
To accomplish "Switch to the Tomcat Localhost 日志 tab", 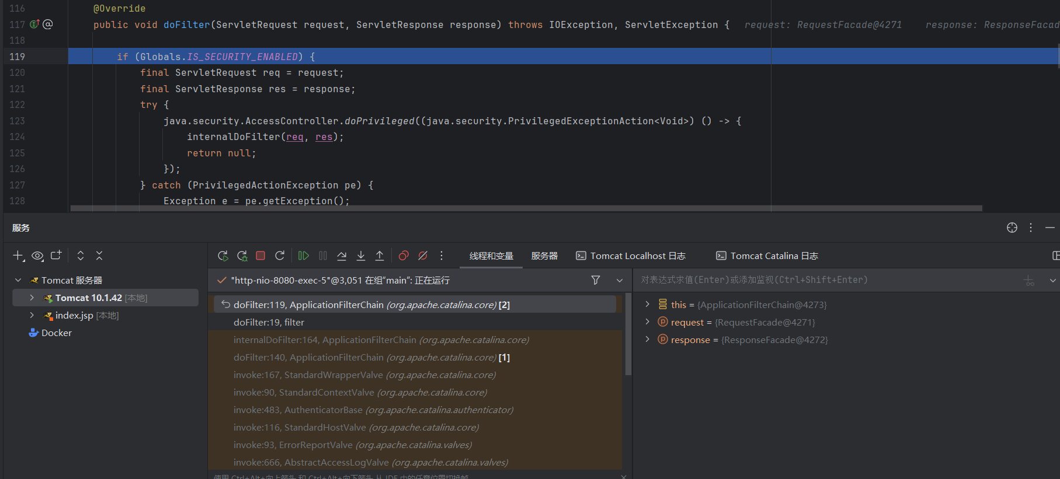I will pos(631,256).
